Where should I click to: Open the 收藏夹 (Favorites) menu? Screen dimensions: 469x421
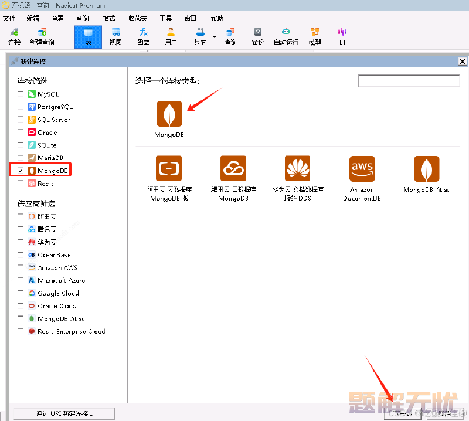point(138,18)
